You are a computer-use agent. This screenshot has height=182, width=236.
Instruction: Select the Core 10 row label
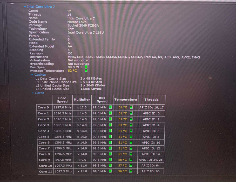point(45,166)
